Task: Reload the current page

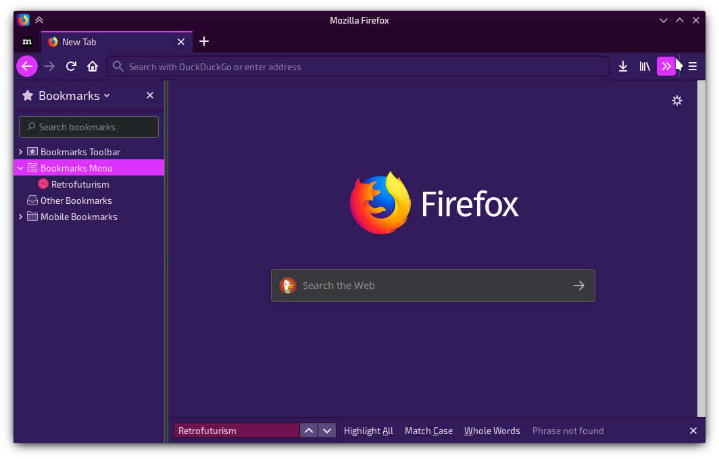Action: (x=71, y=66)
